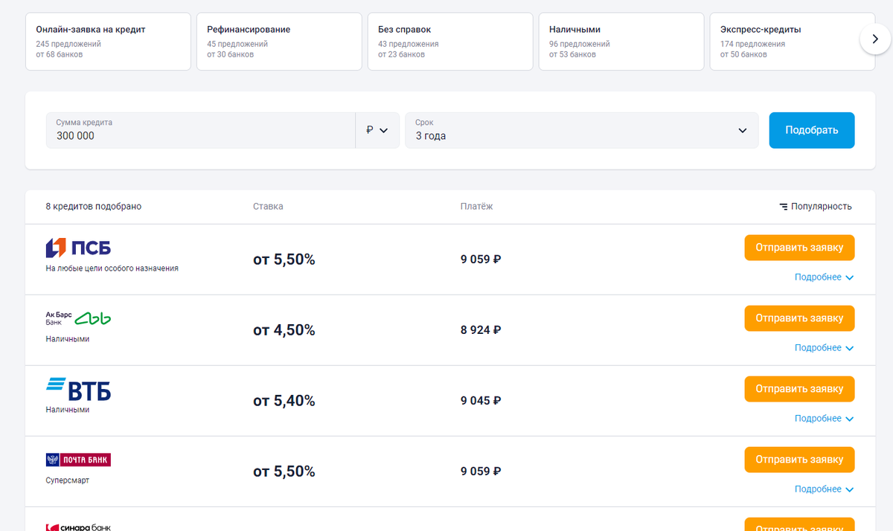Click the PSB bank logo
This screenshot has height=531, width=893.
(x=78, y=248)
